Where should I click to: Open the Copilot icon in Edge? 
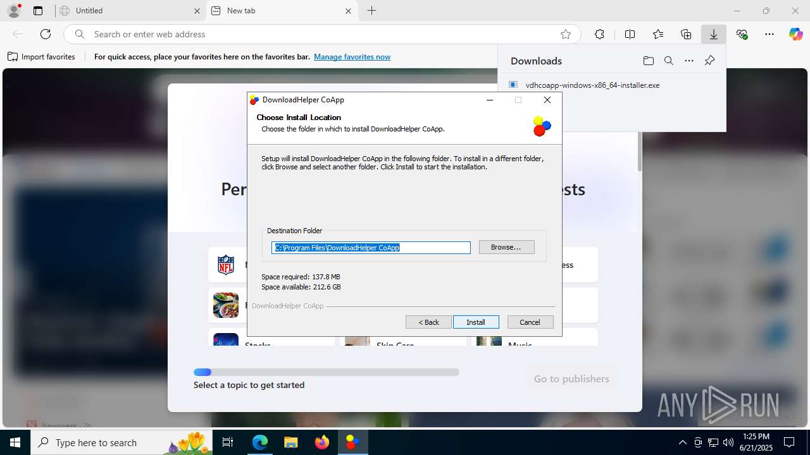795,34
